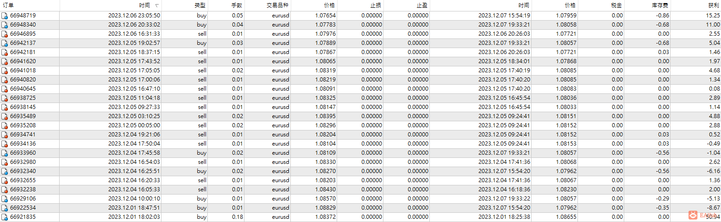The image size is (721, 222).
Task: Click the 手数 column header
Action: click(237, 5)
